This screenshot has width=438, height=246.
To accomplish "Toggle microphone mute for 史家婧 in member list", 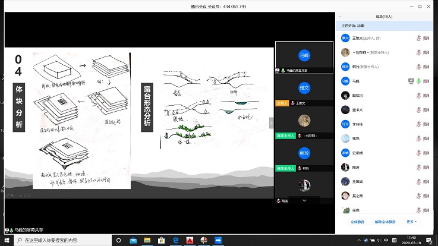I will click(418, 153).
